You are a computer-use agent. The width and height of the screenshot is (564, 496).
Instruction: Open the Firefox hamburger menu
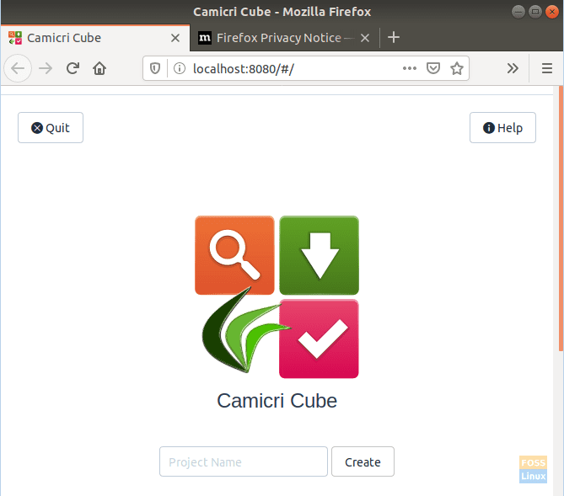click(x=546, y=69)
